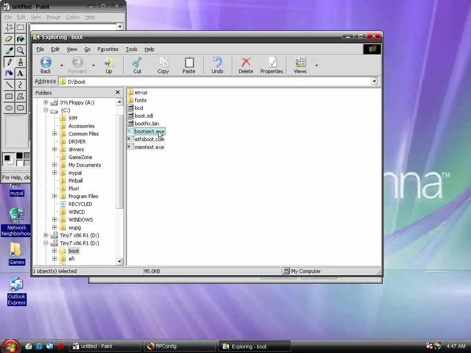
Task: Expand the Common Files folder node
Action: [54, 134]
